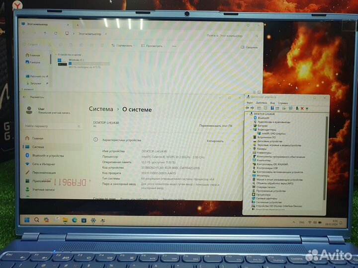The image size is (358, 268).
Task: Open the Действие menu in Device Manager
Action: pyautogui.click(x=261, y=103)
